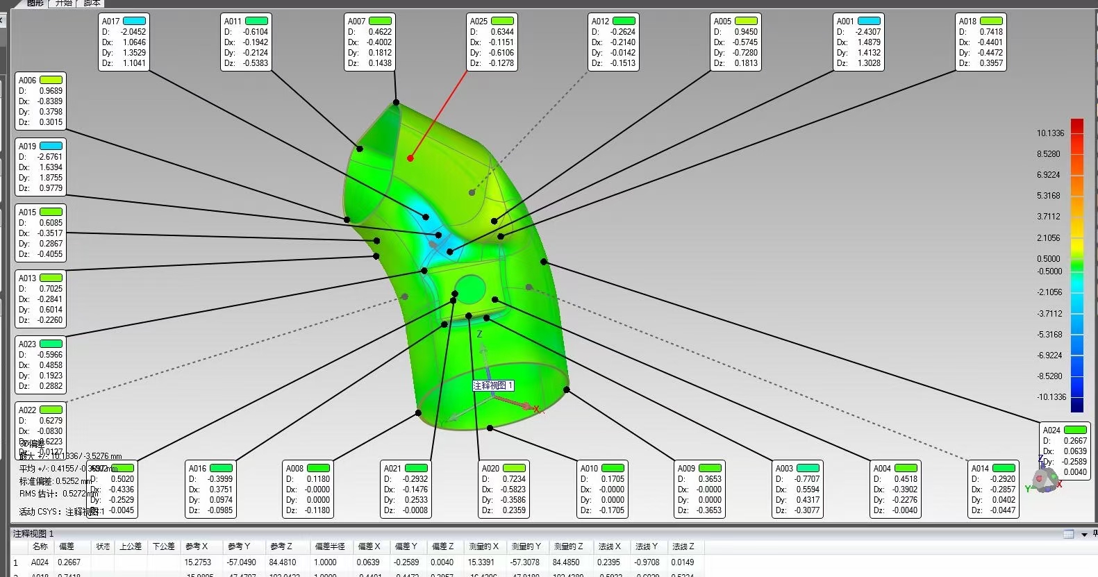Click the -0.9708 cell under 法线 Y
The width and height of the screenshot is (1098, 577).
[x=648, y=562]
